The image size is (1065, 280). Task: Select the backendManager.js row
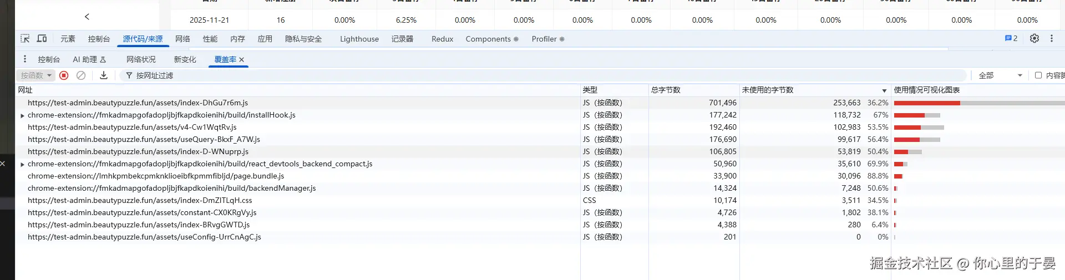click(x=540, y=188)
